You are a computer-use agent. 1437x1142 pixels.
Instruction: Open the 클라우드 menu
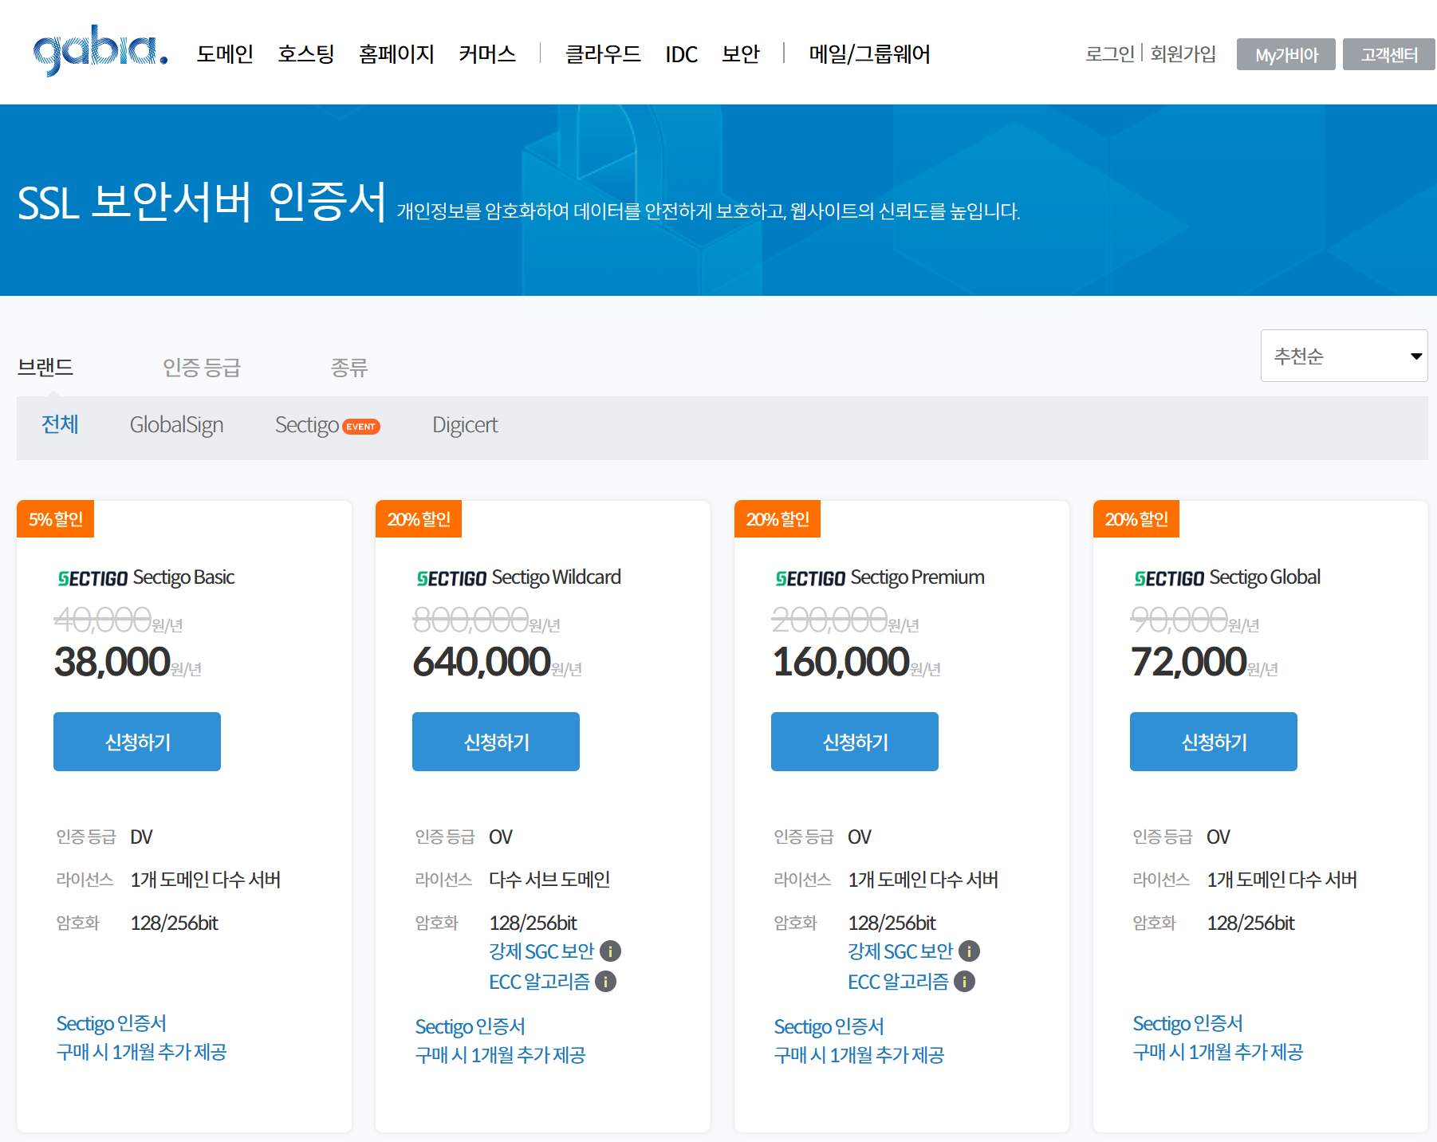[602, 53]
